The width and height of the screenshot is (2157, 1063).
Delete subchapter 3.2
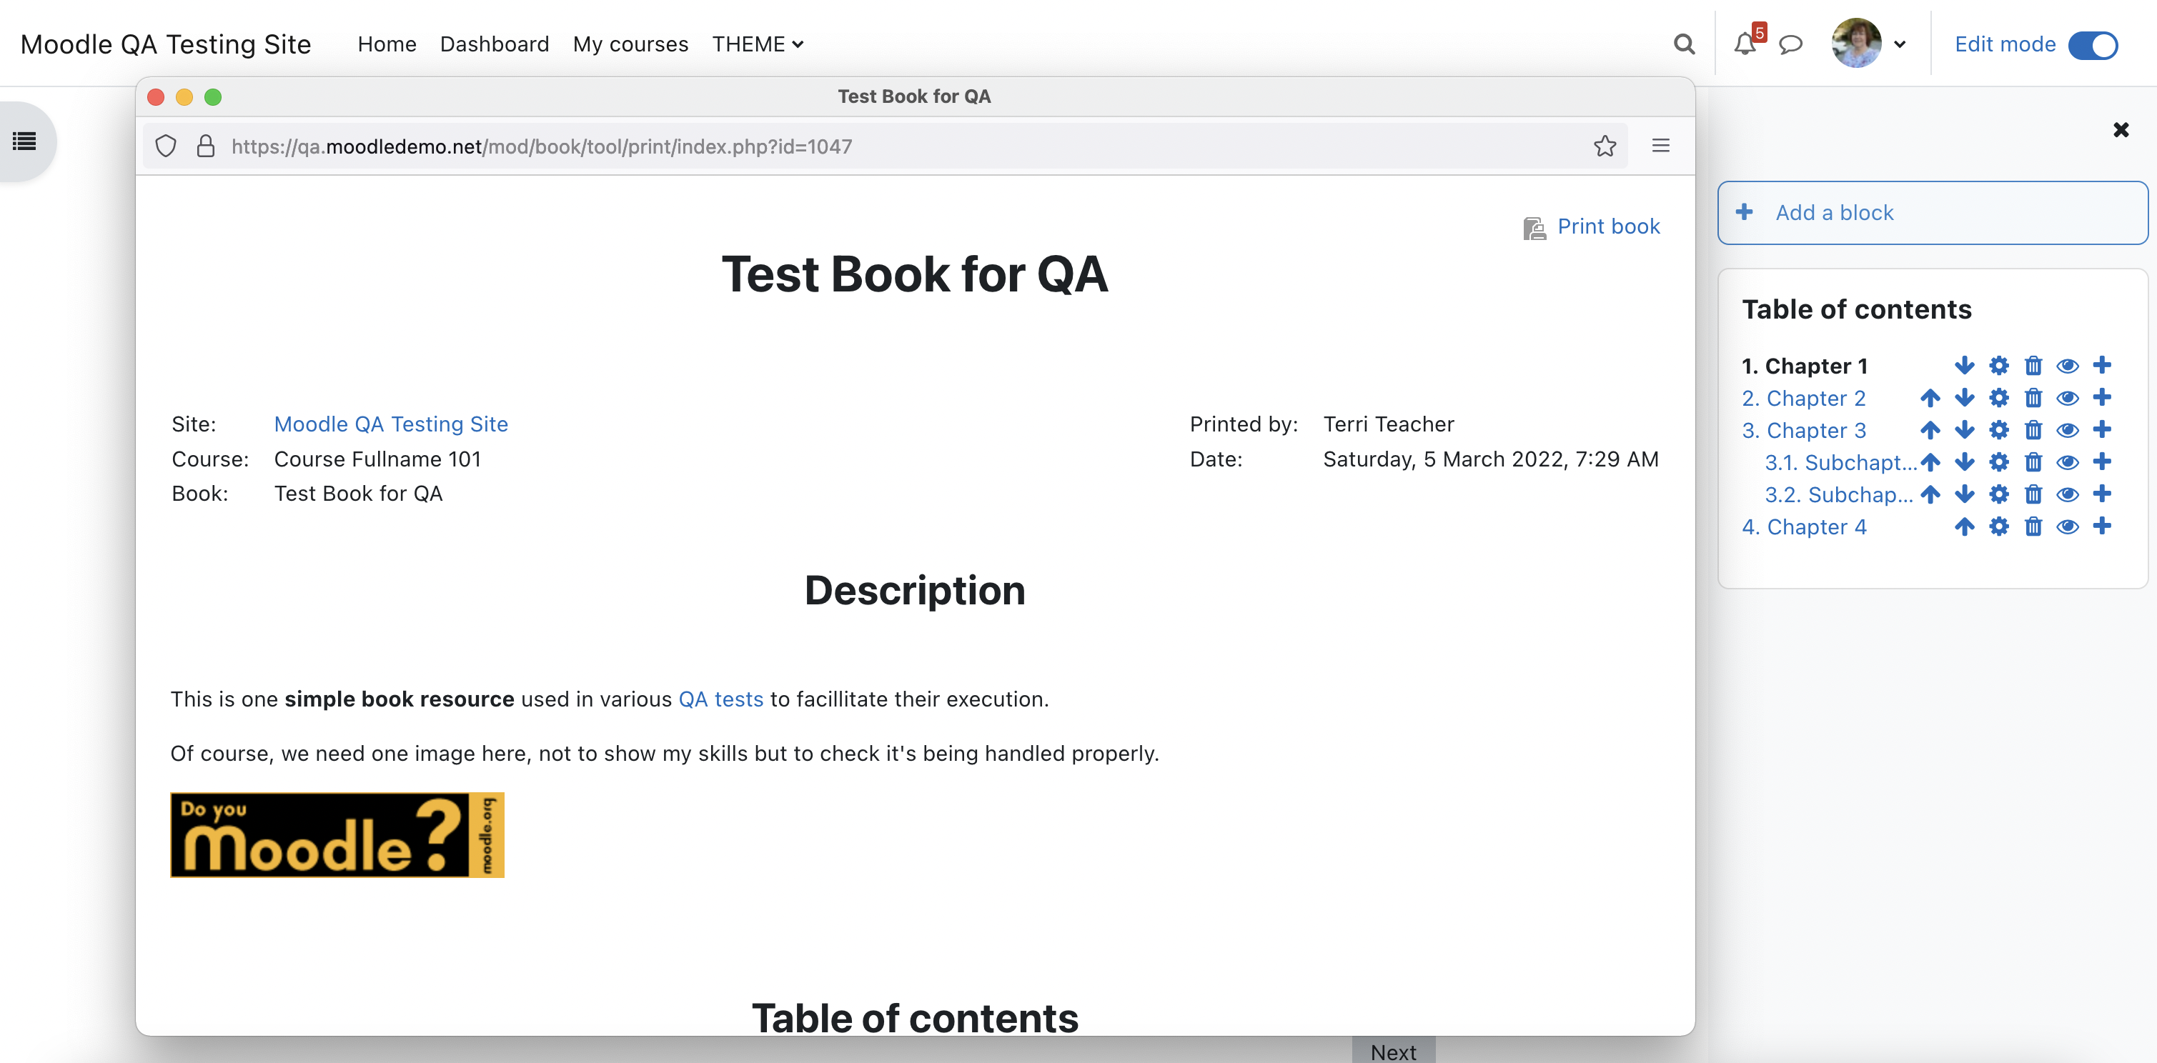2033,494
